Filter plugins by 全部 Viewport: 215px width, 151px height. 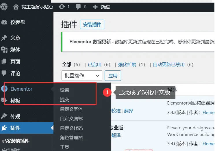tap(66, 64)
